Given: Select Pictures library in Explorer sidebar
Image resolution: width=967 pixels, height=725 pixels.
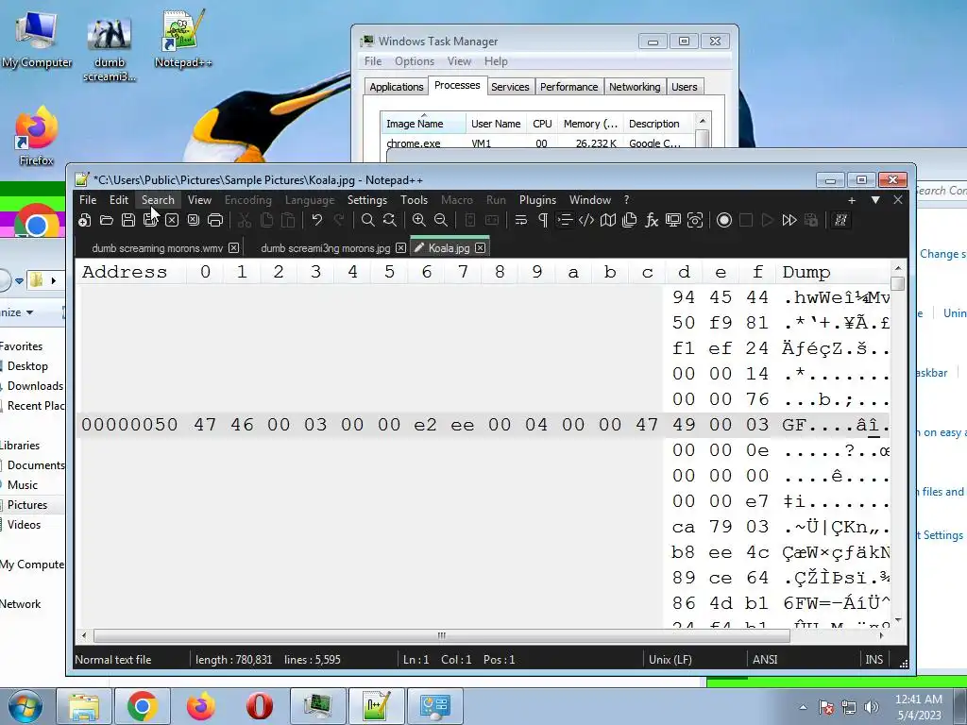Looking at the screenshot, I should (27, 505).
